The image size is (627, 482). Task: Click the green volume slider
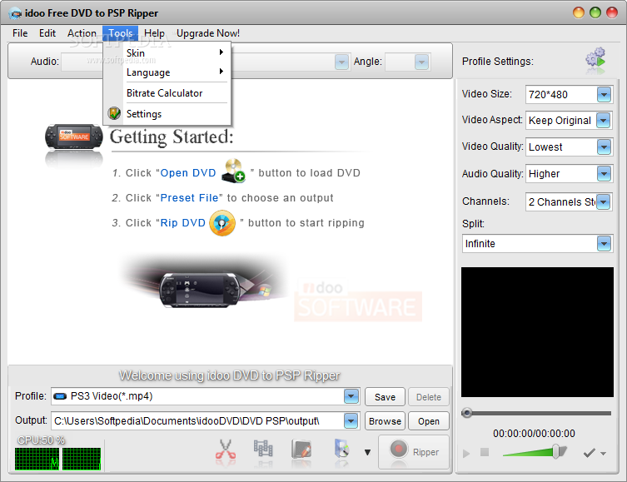pyautogui.click(x=535, y=452)
